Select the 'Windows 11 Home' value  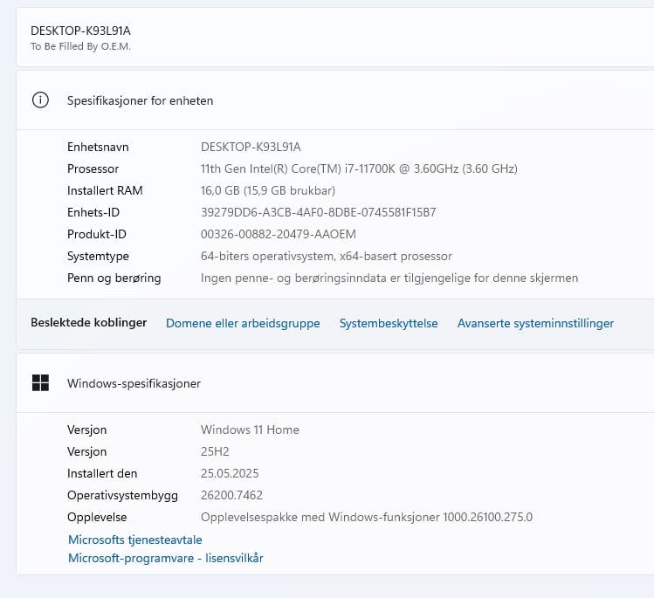250,430
